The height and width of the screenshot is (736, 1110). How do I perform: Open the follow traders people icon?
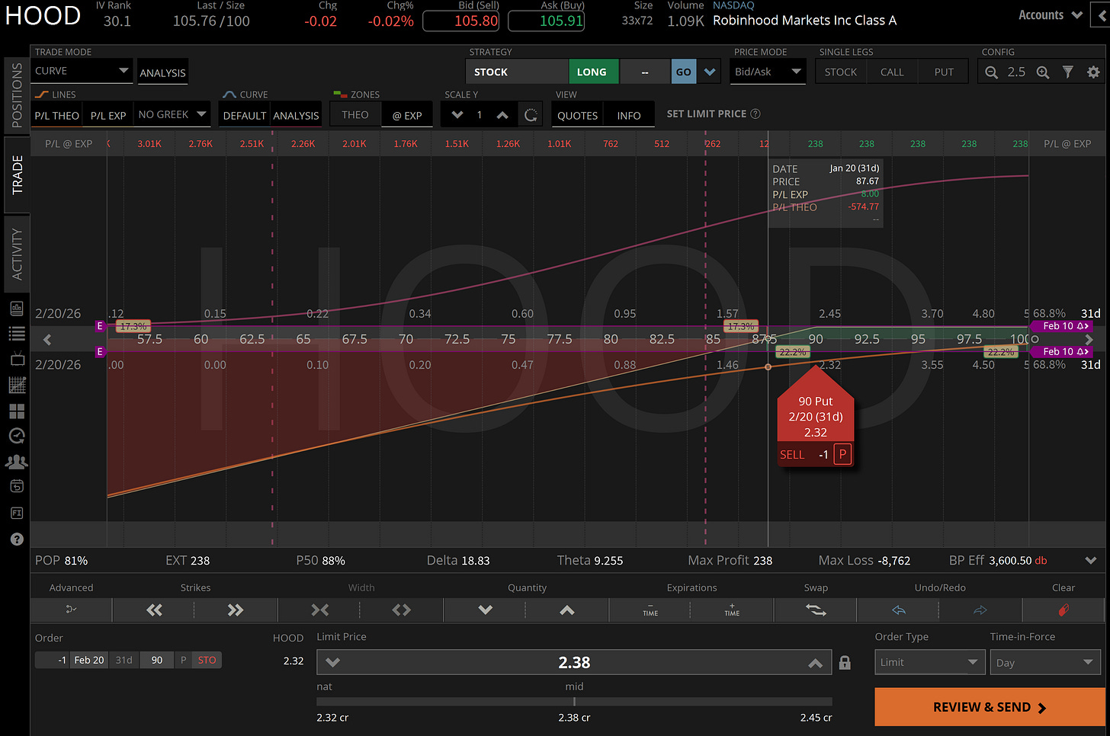click(x=17, y=462)
